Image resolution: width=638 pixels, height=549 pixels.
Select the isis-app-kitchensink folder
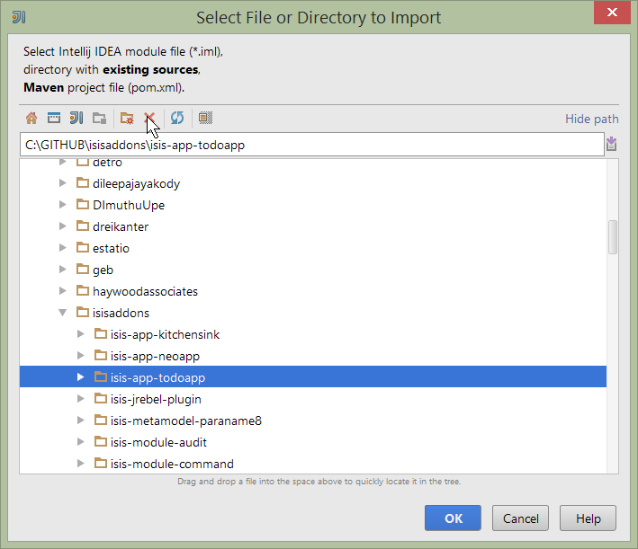pyautogui.click(x=165, y=334)
